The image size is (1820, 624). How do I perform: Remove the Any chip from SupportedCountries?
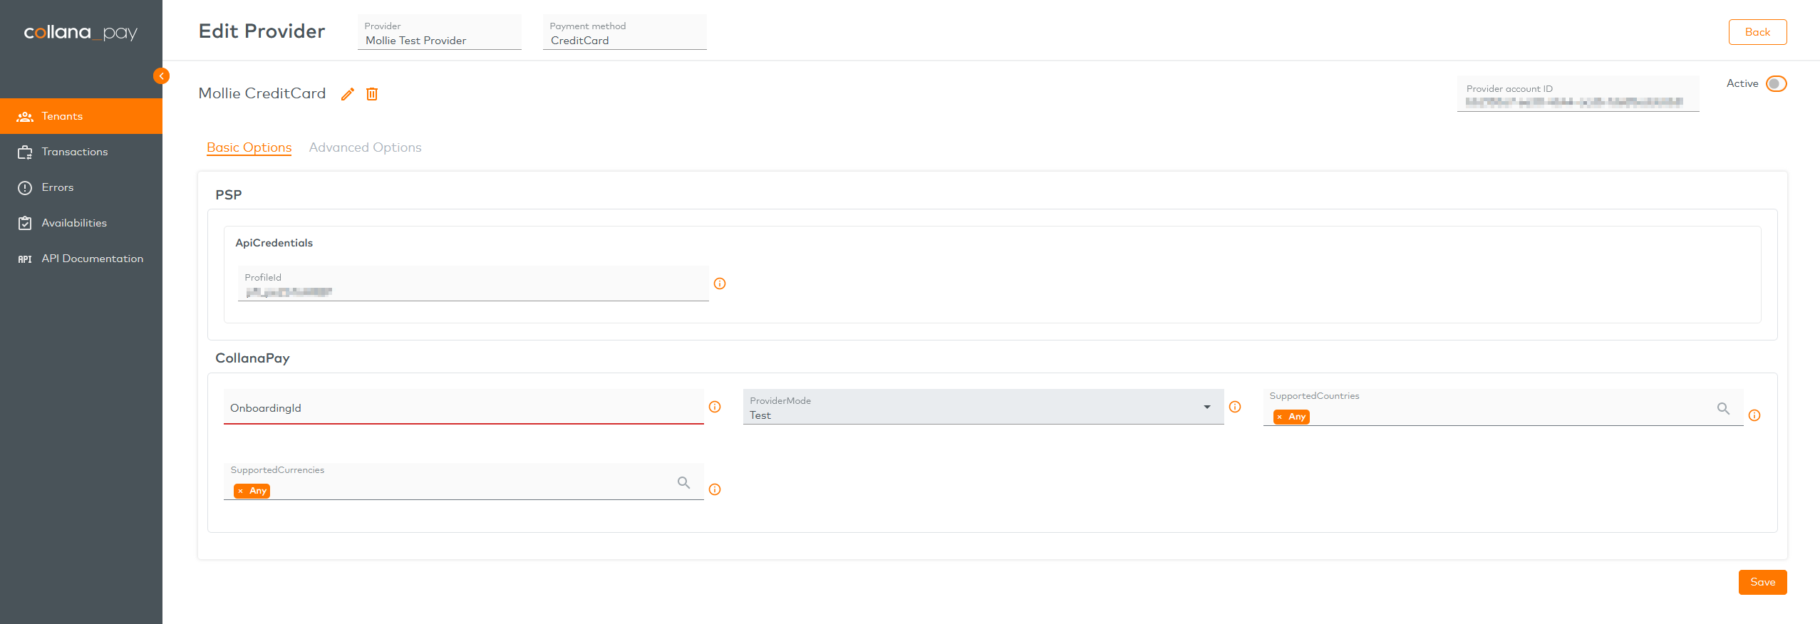[x=1280, y=417]
